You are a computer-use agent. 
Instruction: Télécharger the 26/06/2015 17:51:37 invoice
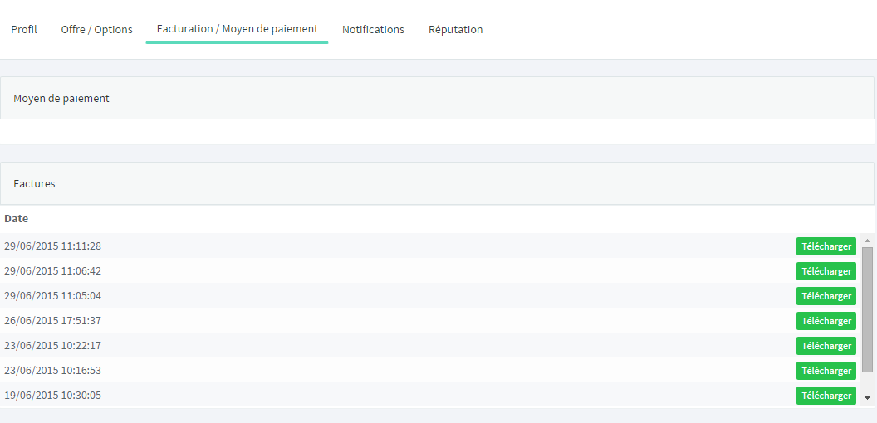(x=826, y=321)
